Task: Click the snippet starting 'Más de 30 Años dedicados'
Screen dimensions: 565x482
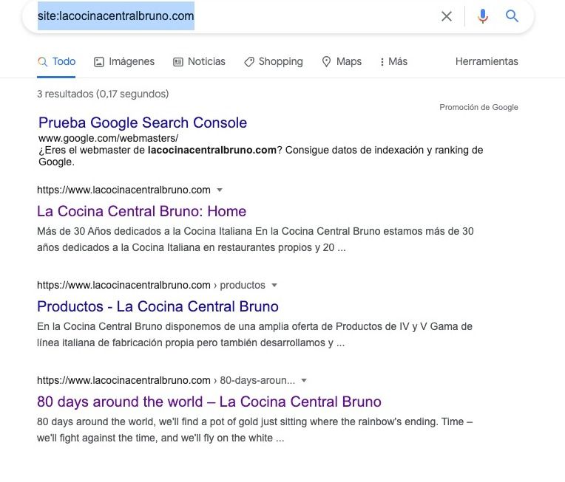Action: (255, 239)
